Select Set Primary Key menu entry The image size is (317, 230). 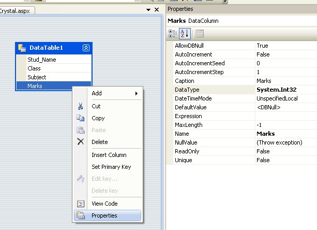pos(111,167)
